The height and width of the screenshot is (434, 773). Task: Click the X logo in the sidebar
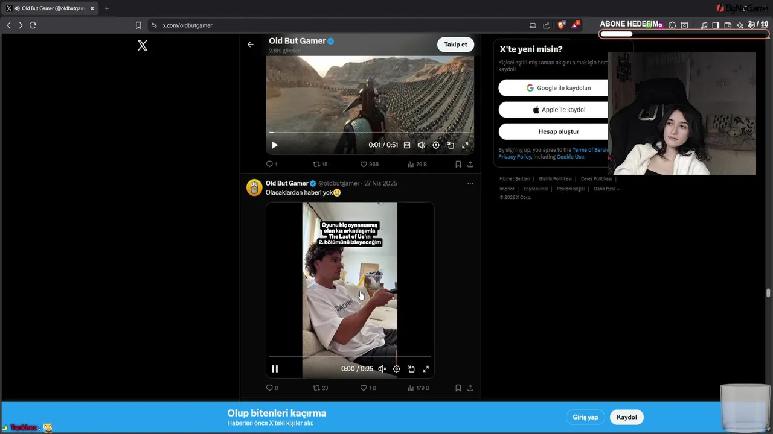click(x=143, y=45)
